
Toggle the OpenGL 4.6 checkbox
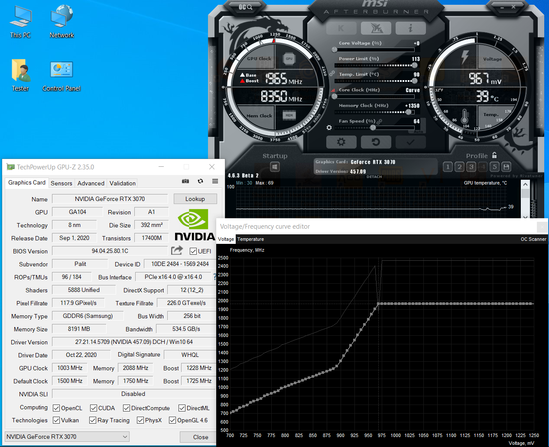coord(172,420)
